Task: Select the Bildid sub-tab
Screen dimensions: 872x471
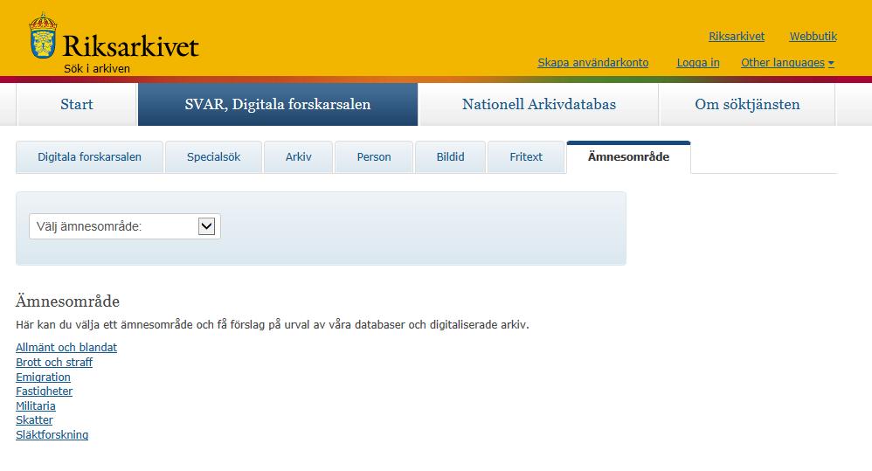Action: (x=451, y=157)
